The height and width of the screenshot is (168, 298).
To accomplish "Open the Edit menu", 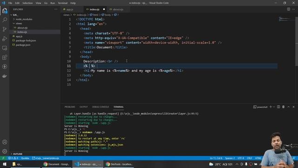I will tap(17, 3).
